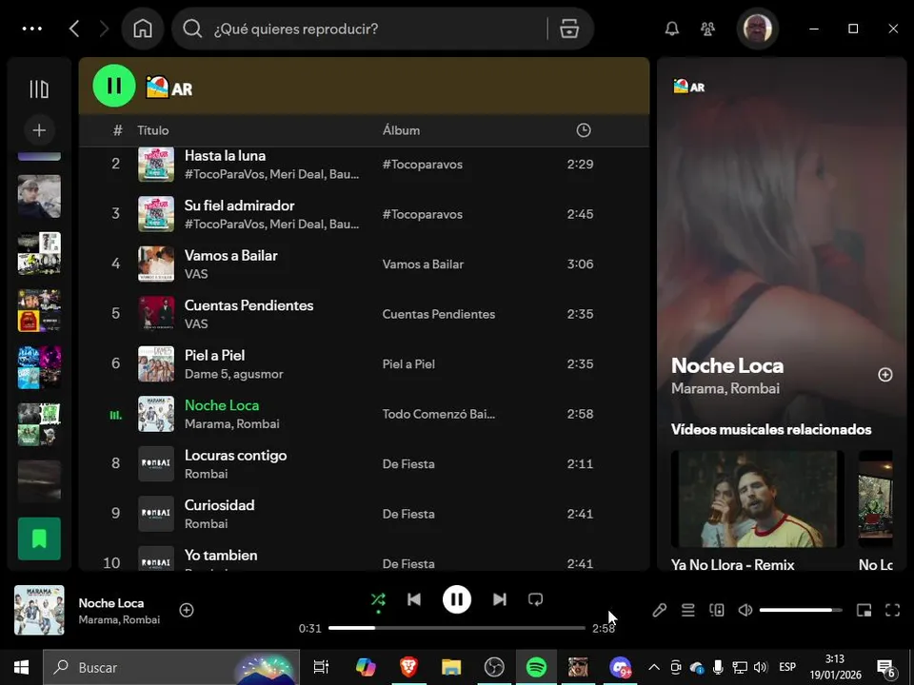914x685 pixels.
Task: Open the notifications bell
Action: tap(672, 29)
